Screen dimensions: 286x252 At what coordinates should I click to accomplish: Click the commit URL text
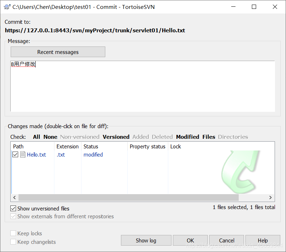pos(95,31)
